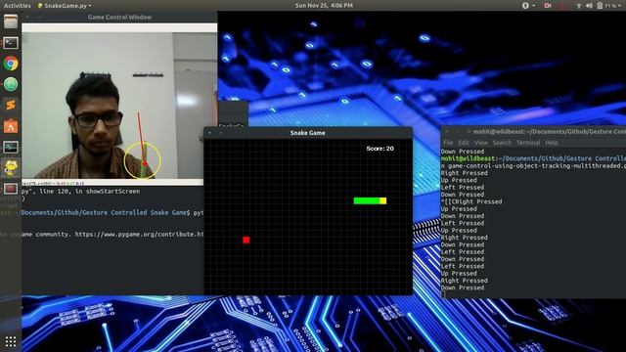The width and height of the screenshot is (626, 352).
Task: Open the Search menu in Terminal
Action: 502,143
